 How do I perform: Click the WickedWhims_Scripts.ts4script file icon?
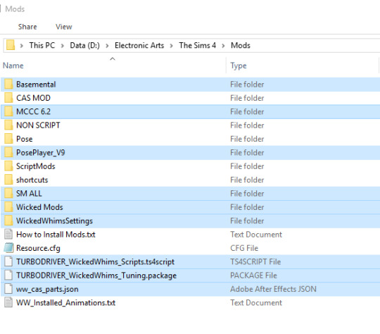coord(8,261)
